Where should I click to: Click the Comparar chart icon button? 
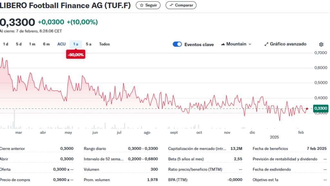point(171,5)
